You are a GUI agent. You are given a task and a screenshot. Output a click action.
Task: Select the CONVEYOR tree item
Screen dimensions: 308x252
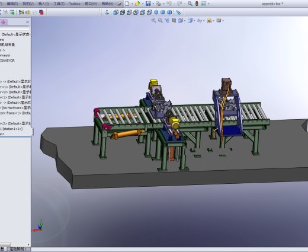[x=7, y=60]
